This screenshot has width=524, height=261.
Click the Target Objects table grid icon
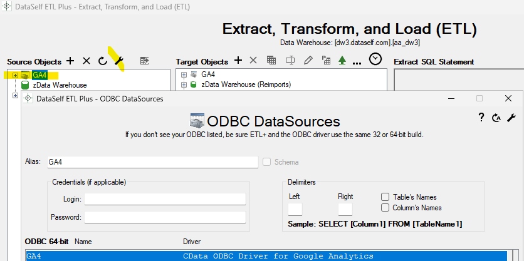click(x=271, y=61)
